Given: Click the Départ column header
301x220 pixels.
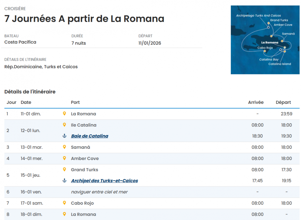Looking at the screenshot, I should (x=283, y=102).
